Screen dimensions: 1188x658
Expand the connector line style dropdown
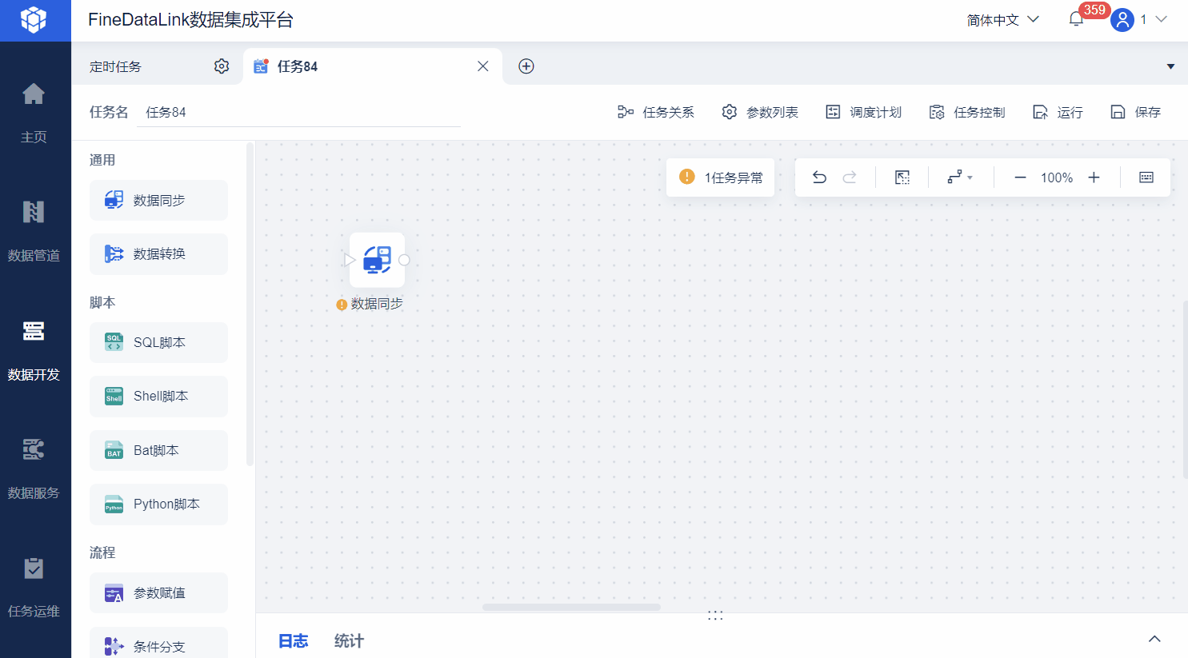pyautogui.click(x=960, y=177)
